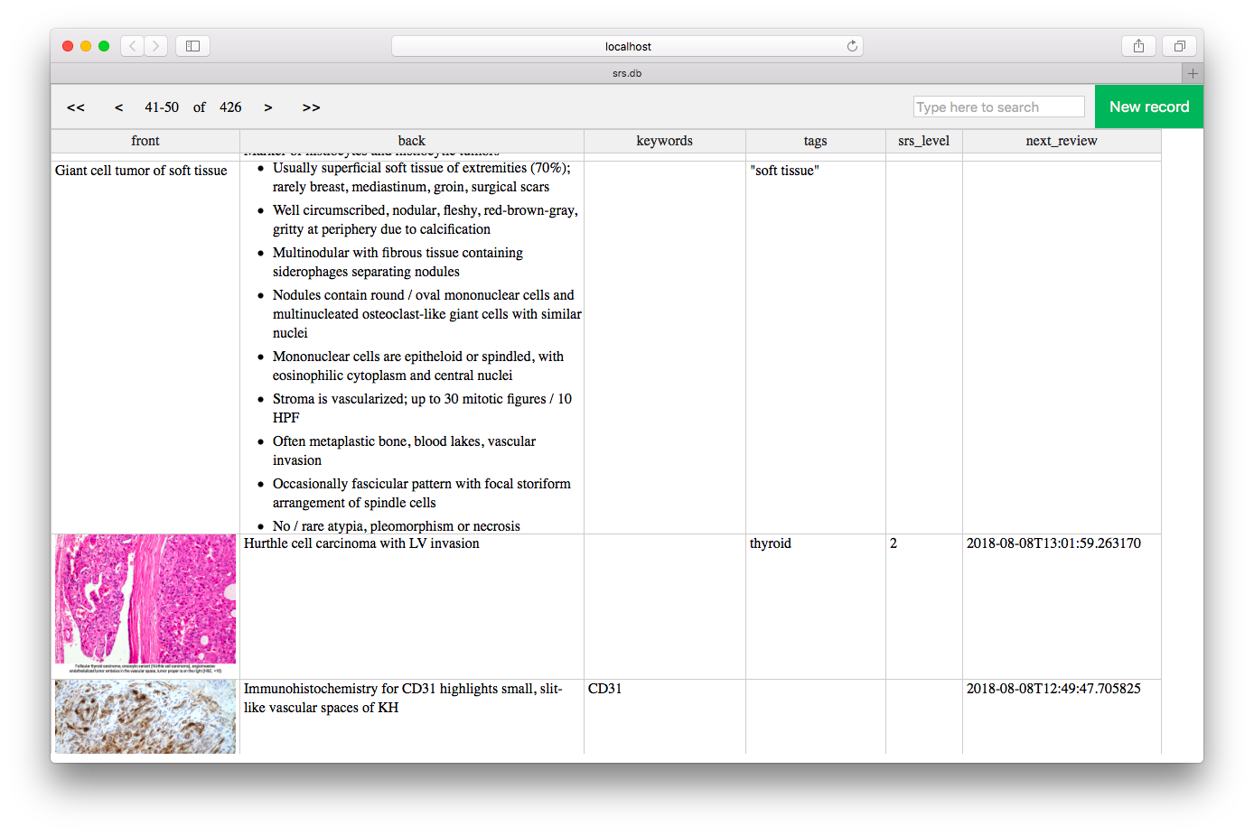Click the 'srs_level' column header
The width and height of the screenshot is (1254, 835).
[x=924, y=141]
